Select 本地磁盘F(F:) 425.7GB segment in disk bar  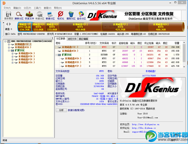120,27
